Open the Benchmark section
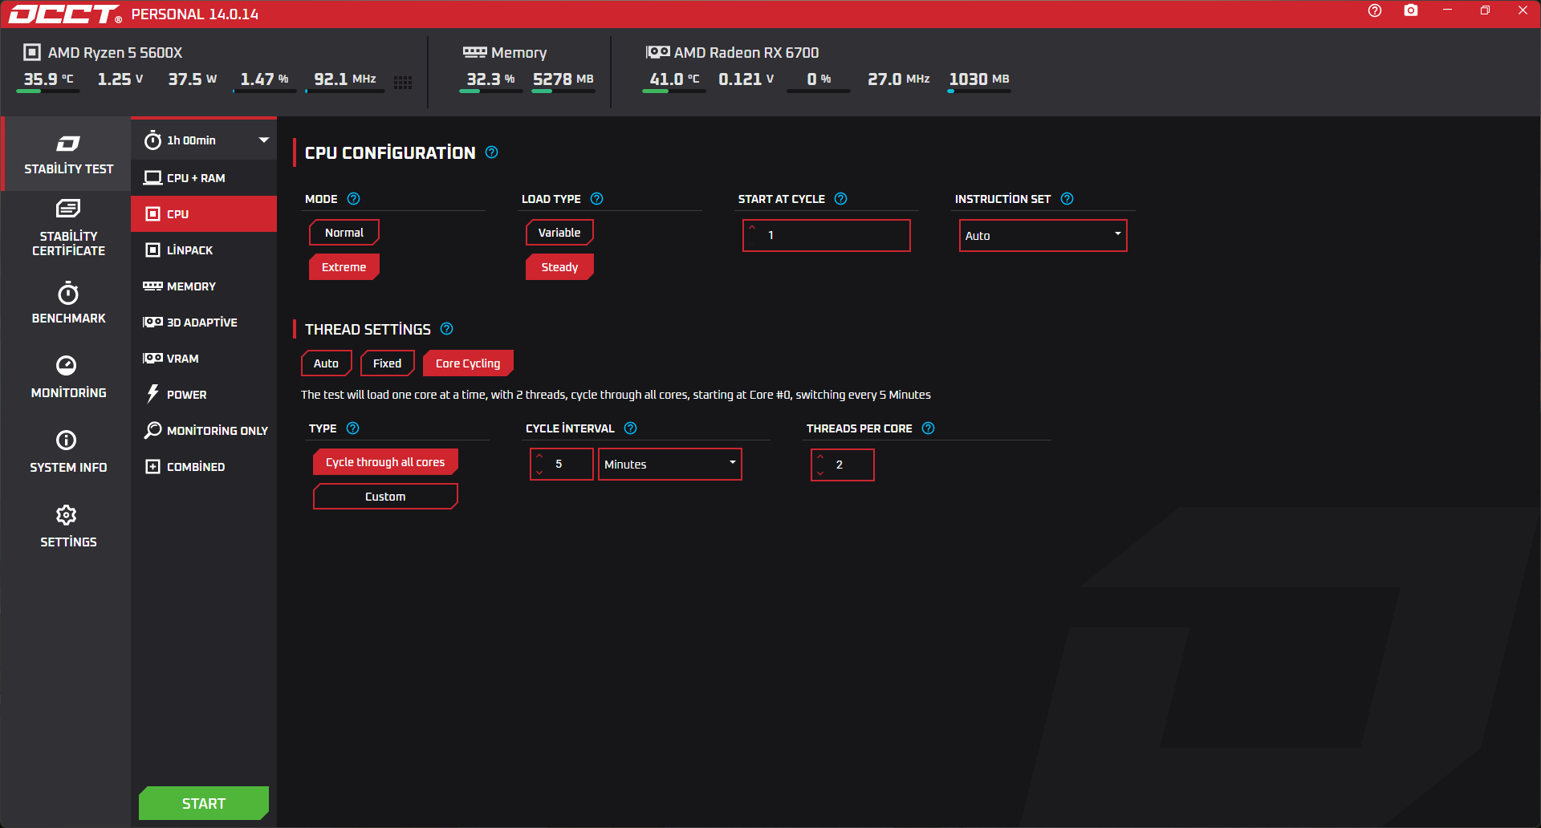Image resolution: width=1541 pixels, height=828 pixels. [x=68, y=303]
